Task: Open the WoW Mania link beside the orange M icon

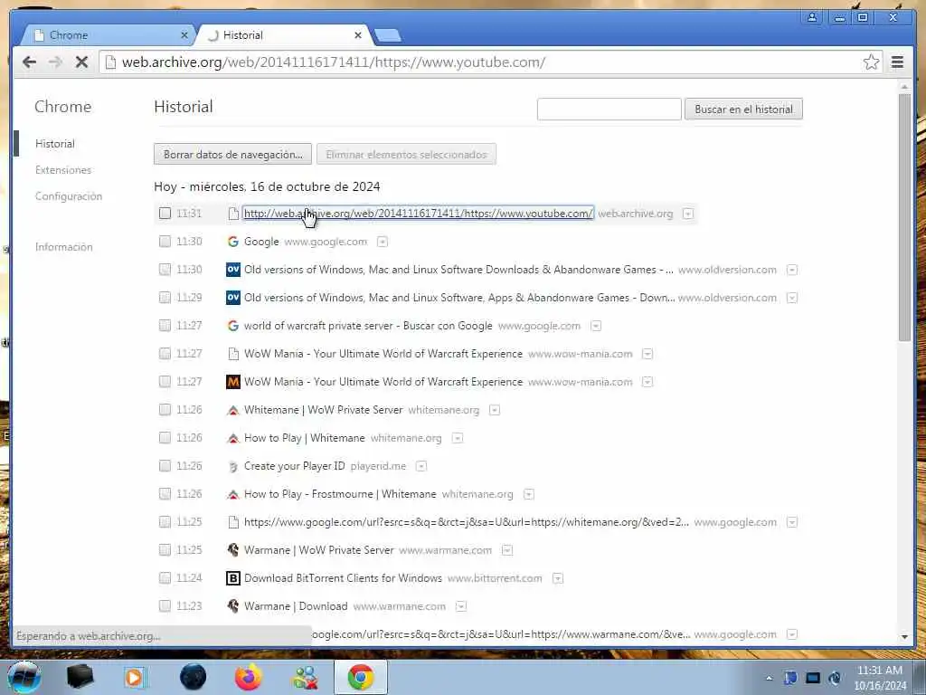Action: 383,382
